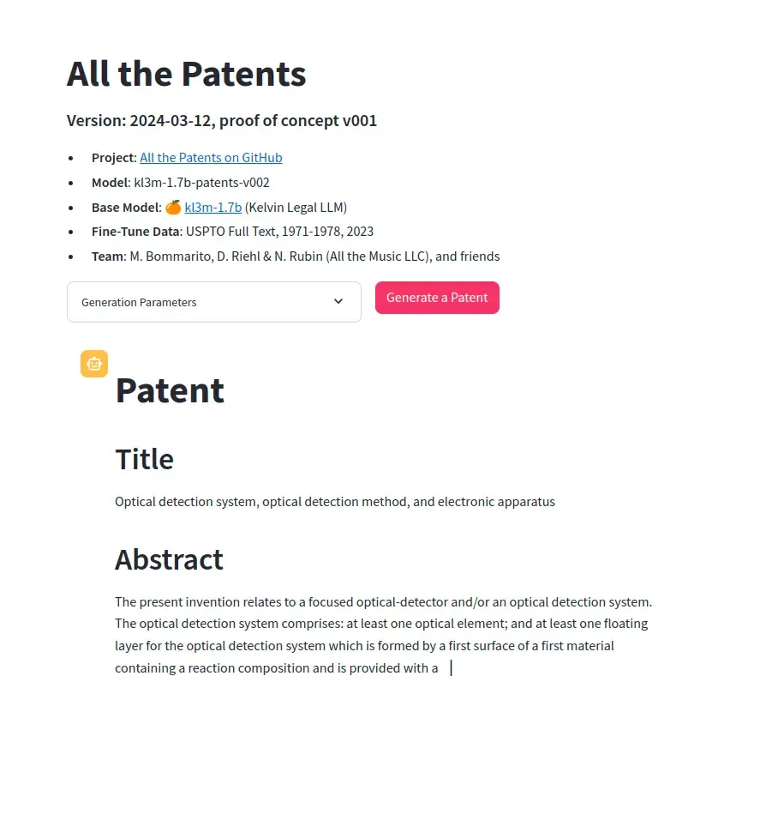Click the All the Patents main heading
Screen dimensions: 766x839
click(186, 74)
